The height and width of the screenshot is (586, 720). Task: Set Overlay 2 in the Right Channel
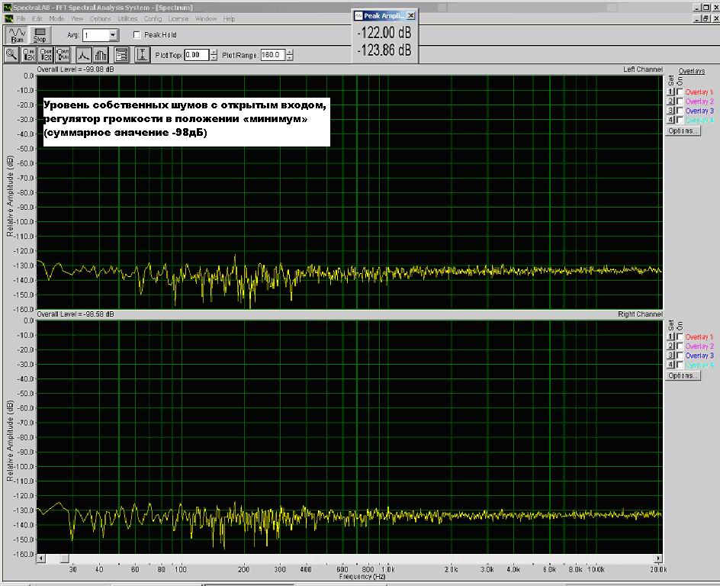(671, 346)
